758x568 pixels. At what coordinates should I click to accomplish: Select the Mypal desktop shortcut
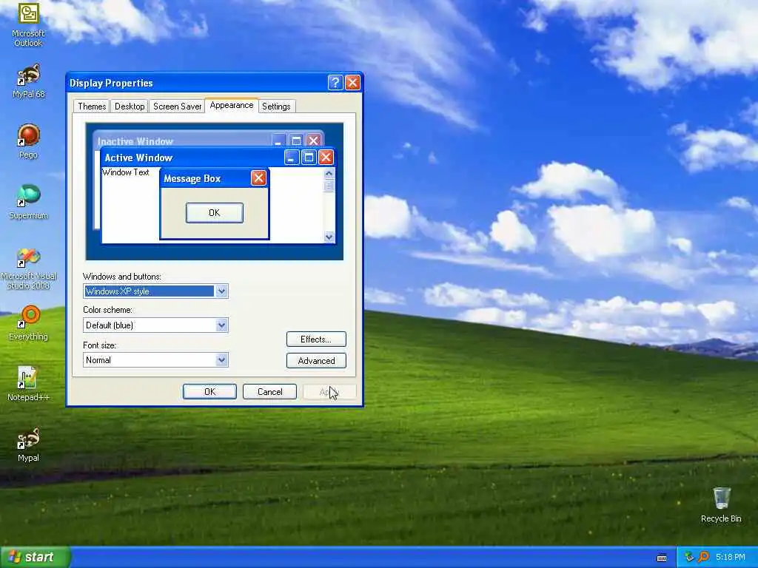(x=28, y=444)
